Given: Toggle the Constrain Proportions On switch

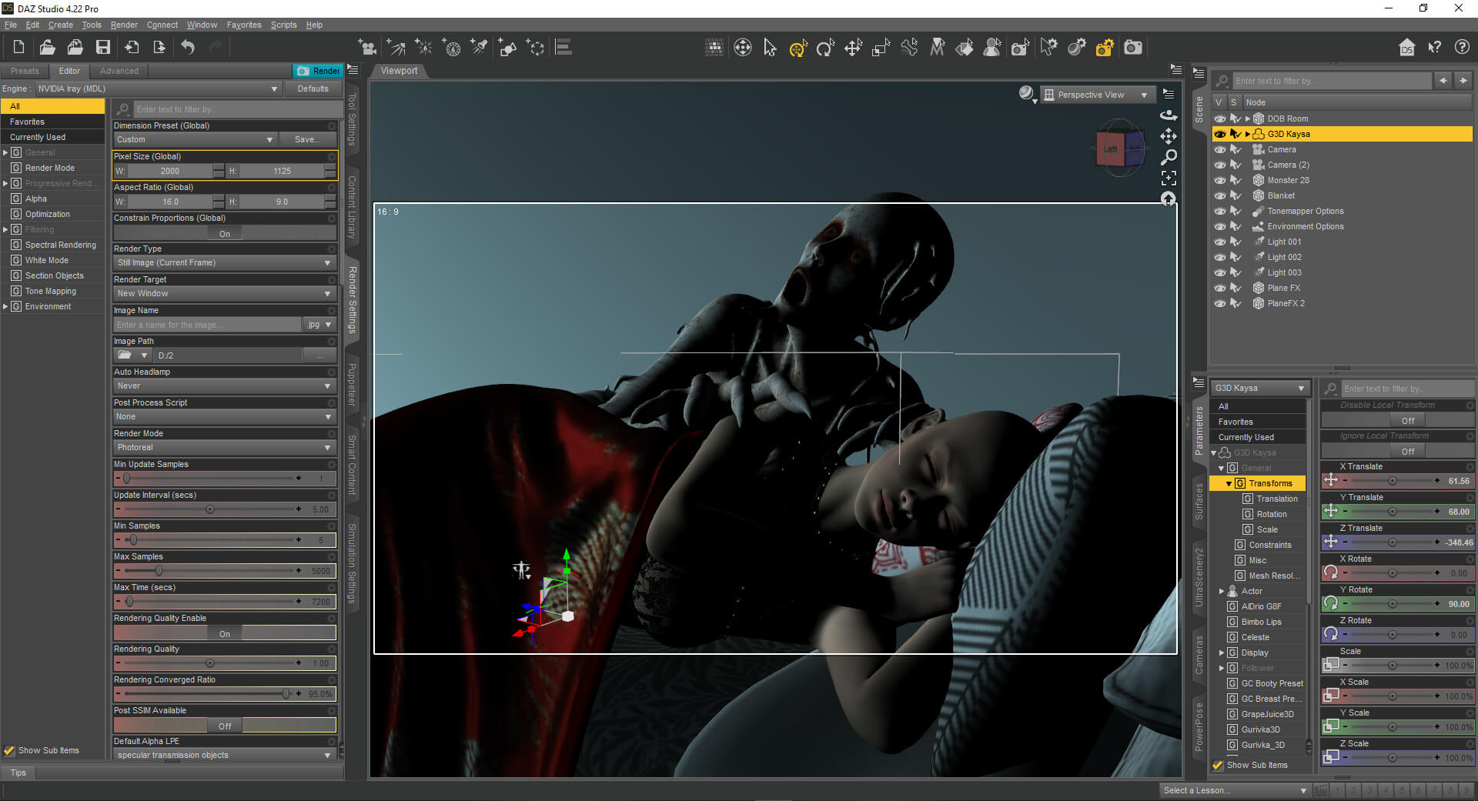Looking at the screenshot, I should 224,233.
